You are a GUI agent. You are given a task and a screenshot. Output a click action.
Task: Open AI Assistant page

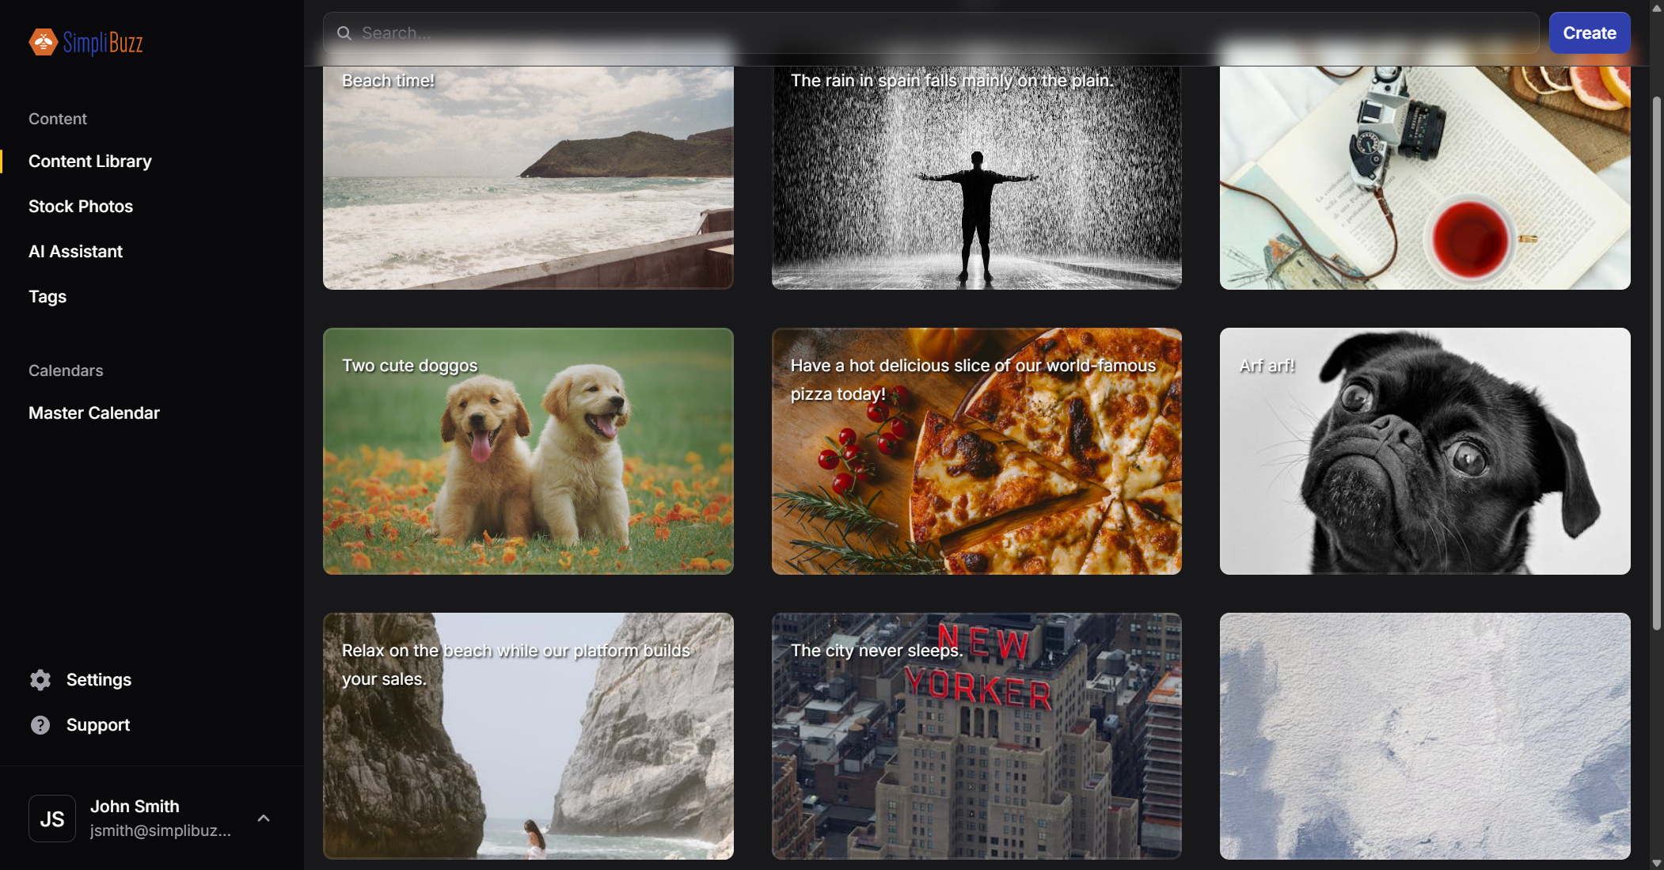[x=75, y=252]
